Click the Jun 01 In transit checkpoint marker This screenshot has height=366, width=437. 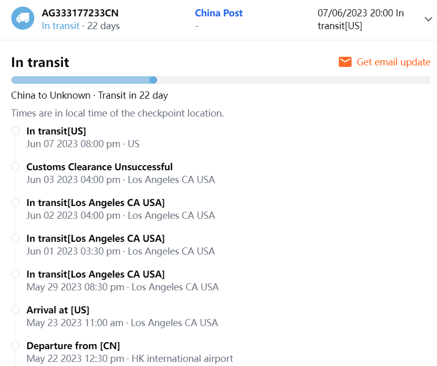(15, 238)
